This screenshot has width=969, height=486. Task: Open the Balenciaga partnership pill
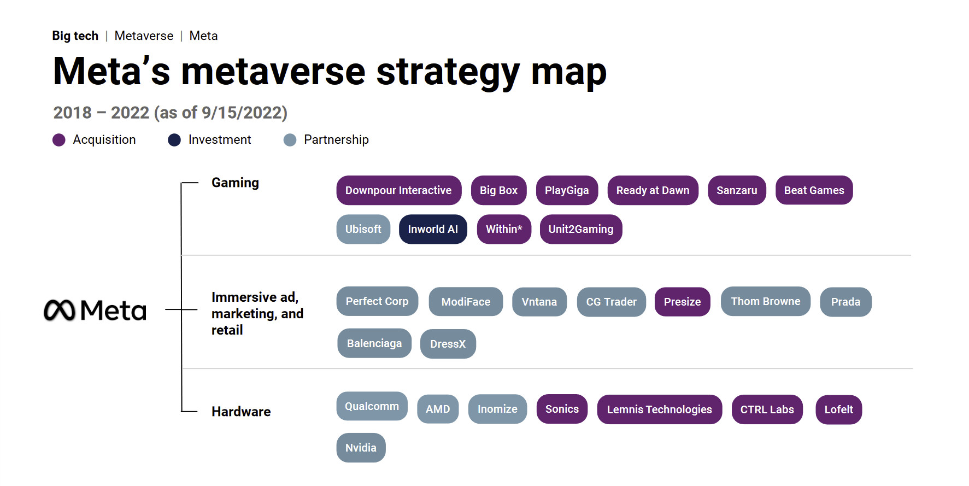(374, 343)
